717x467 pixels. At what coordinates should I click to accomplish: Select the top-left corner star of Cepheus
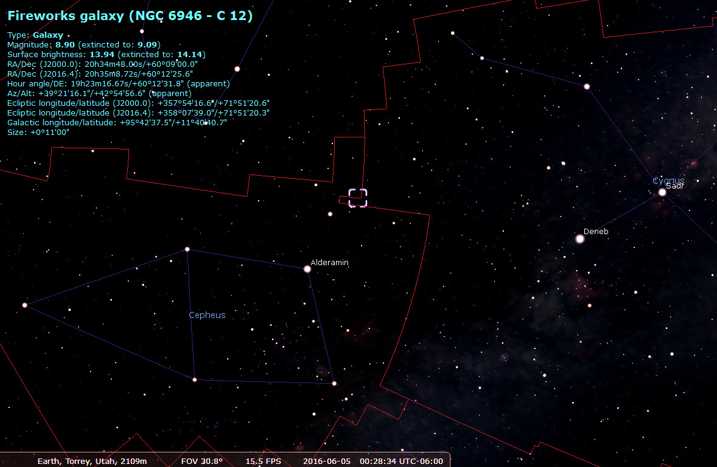[187, 249]
